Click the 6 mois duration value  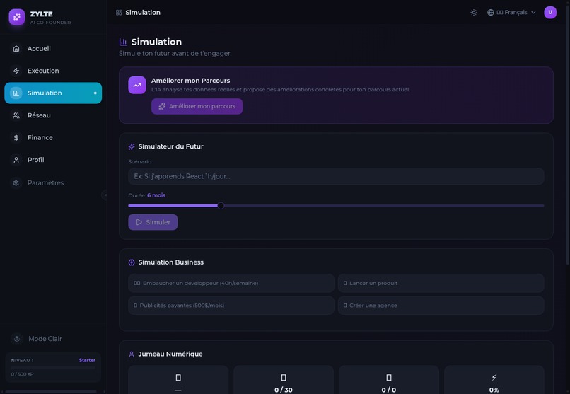click(x=156, y=195)
